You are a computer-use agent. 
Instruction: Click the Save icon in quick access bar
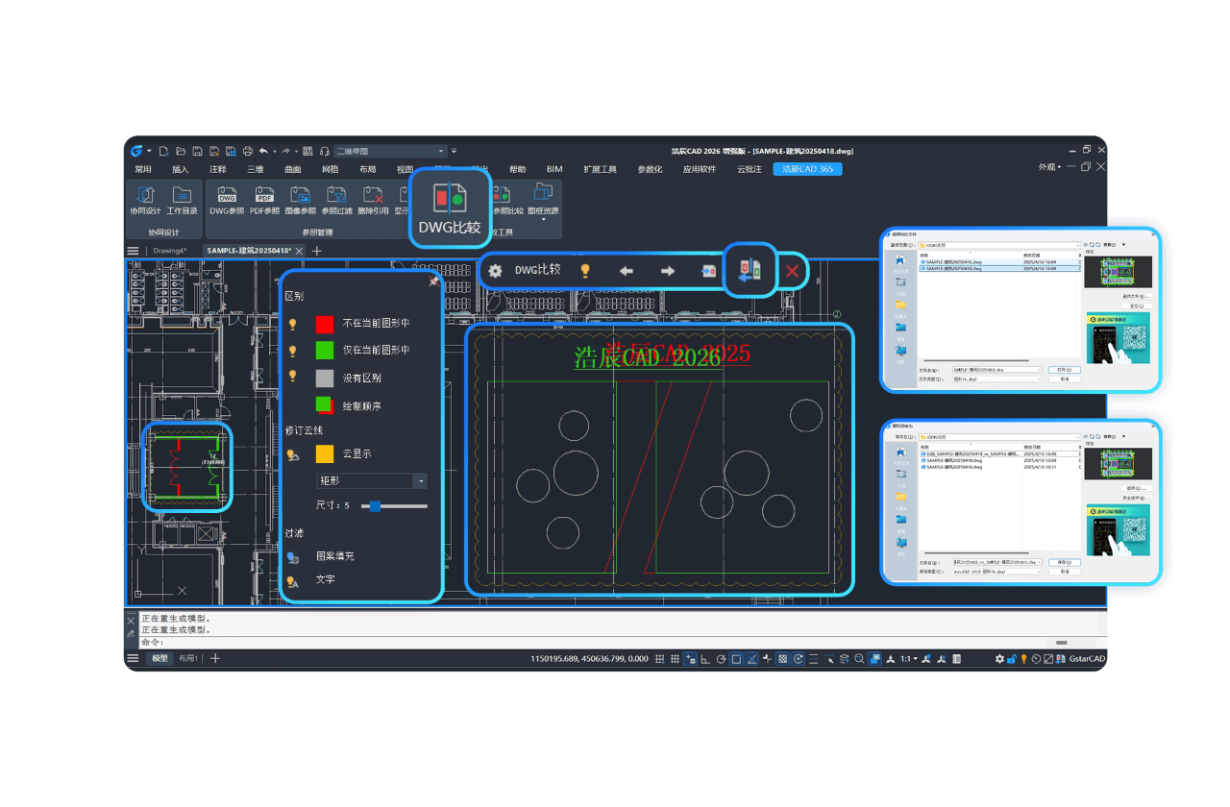(197, 151)
